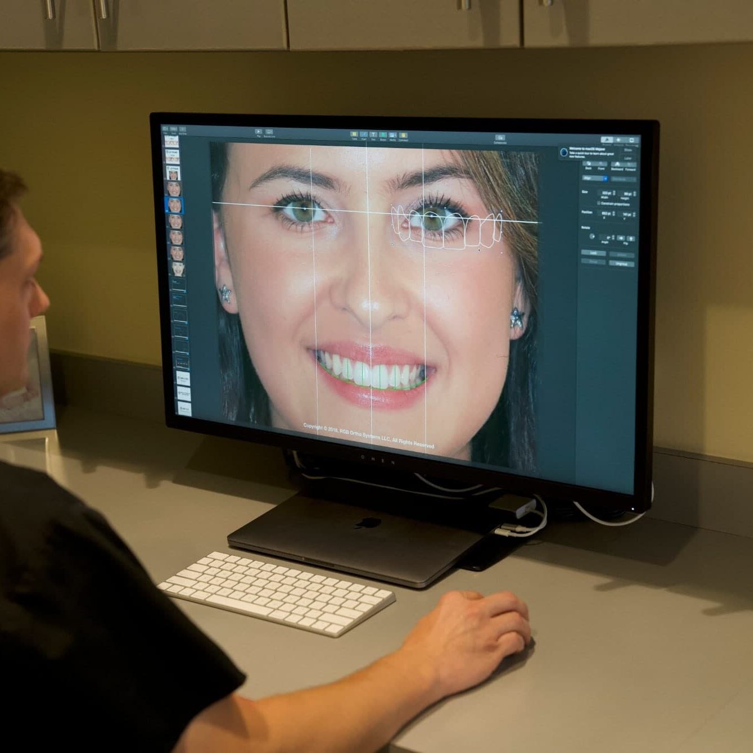This screenshot has width=753, height=753.
Task: Click the rotation angle dial
Action: point(592,237)
